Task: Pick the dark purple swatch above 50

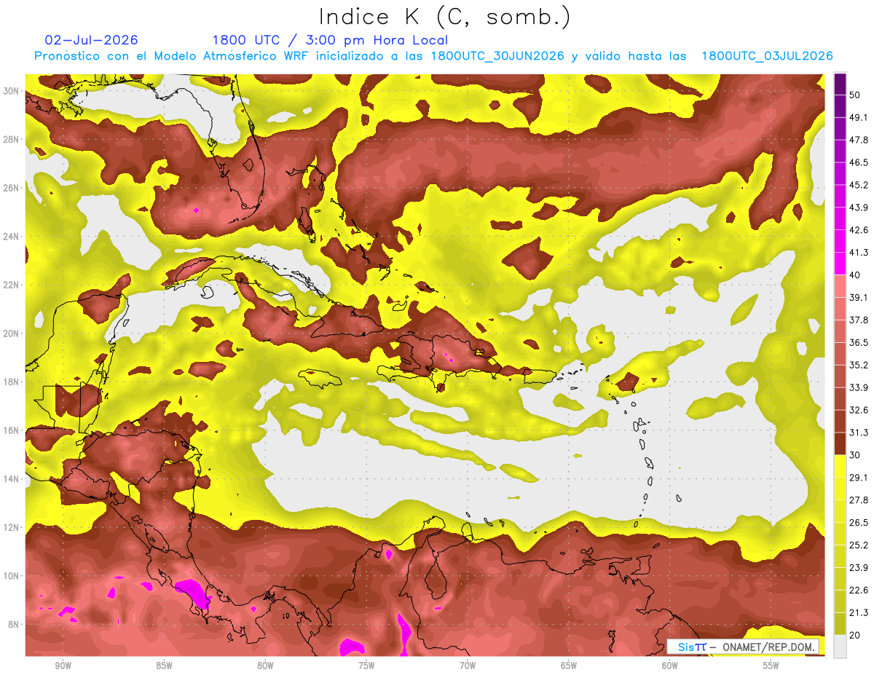Action: coord(840,84)
